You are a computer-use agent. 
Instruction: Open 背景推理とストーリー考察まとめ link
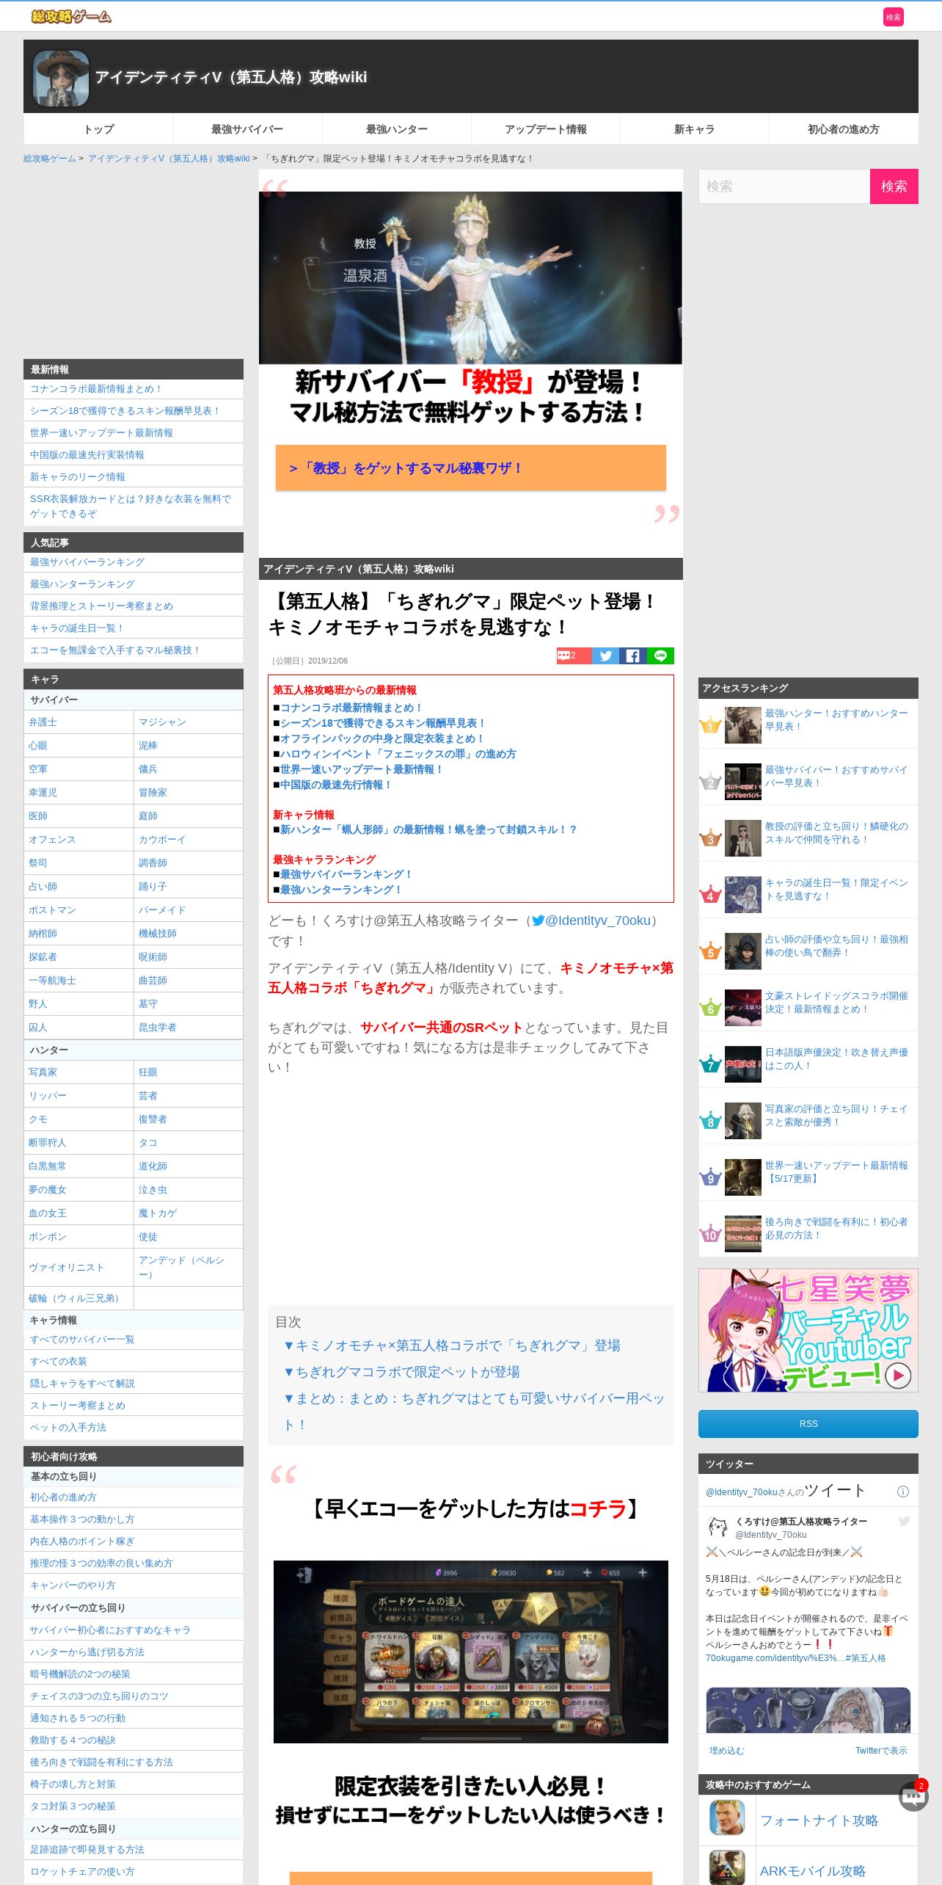[x=101, y=606]
